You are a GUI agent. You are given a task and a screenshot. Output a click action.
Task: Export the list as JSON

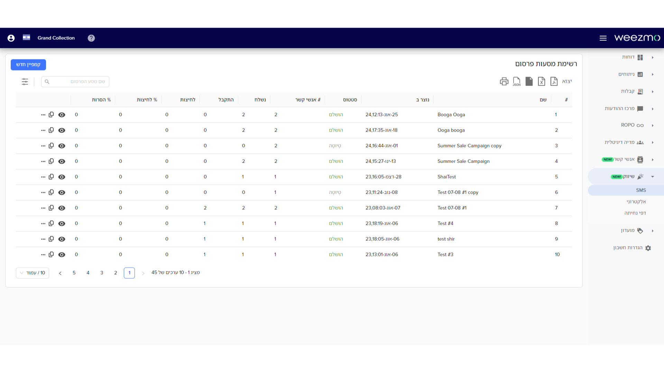(x=517, y=82)
